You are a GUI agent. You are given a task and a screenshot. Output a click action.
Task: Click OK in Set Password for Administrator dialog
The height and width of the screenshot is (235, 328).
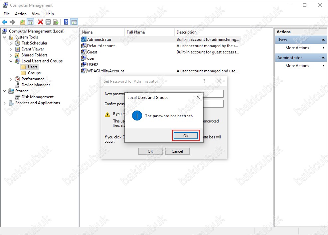coord(150,151)
